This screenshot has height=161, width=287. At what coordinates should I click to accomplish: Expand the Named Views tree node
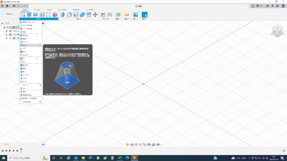7,34
